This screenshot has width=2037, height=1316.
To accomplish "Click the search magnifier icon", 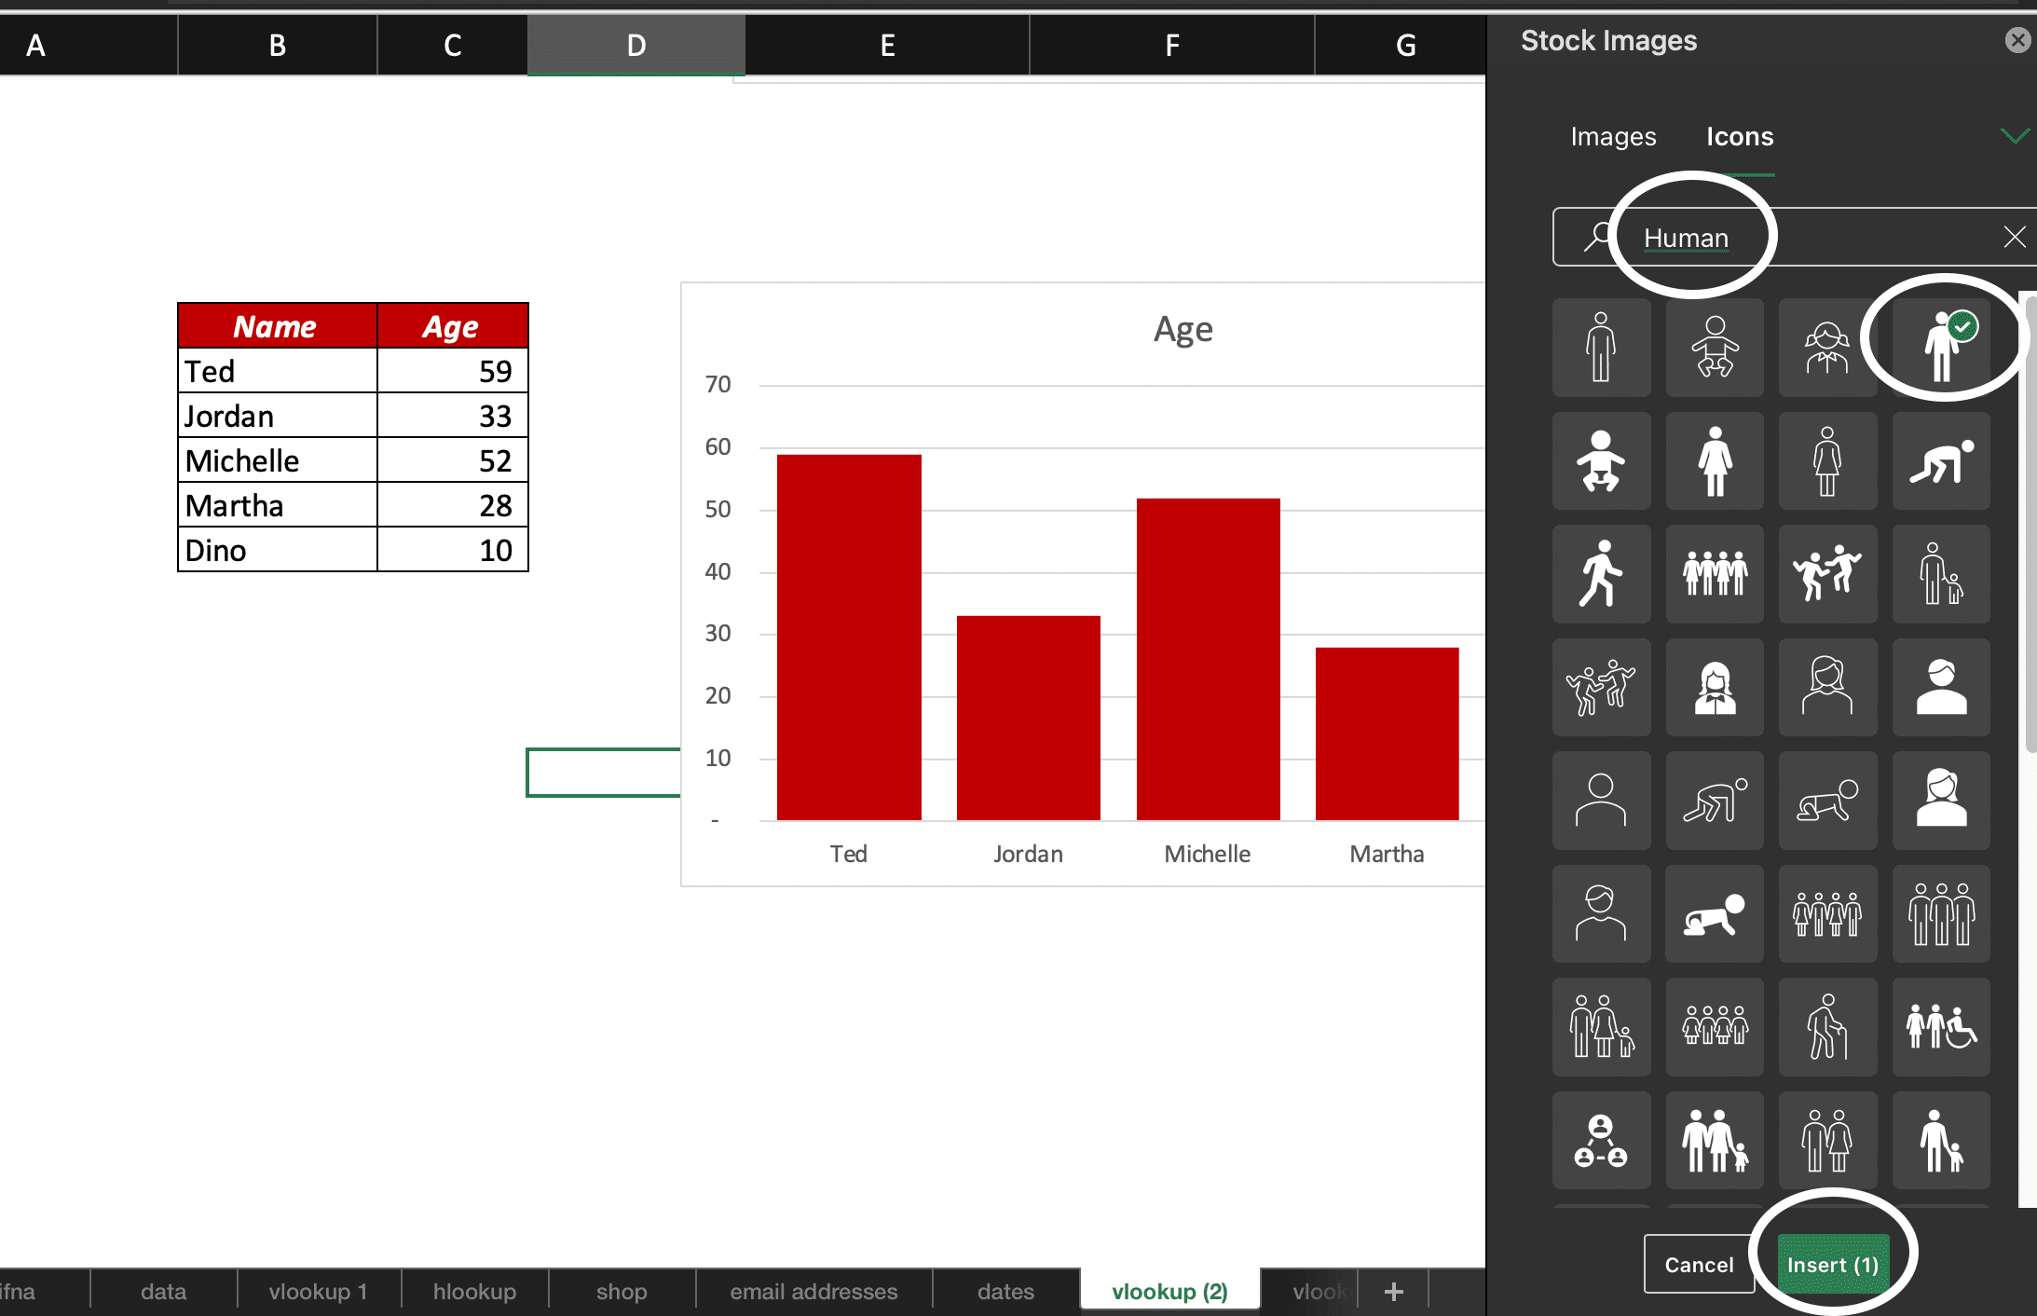I will [x=1596, y=236].
